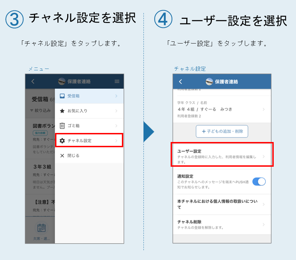Select the チャネル設定 menu item

[89, 140]
